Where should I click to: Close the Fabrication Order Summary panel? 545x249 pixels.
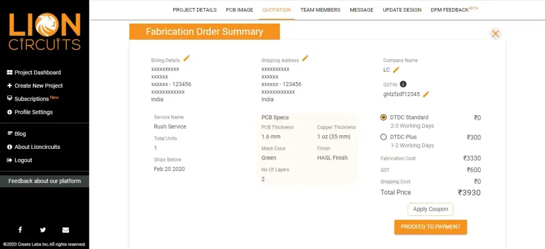coord(496,34)
